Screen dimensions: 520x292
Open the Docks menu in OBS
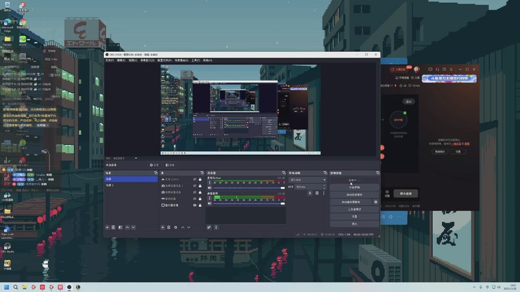(x=148, y=60)
